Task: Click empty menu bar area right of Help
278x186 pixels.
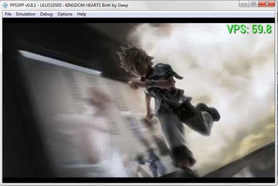Action: [176, 14]
